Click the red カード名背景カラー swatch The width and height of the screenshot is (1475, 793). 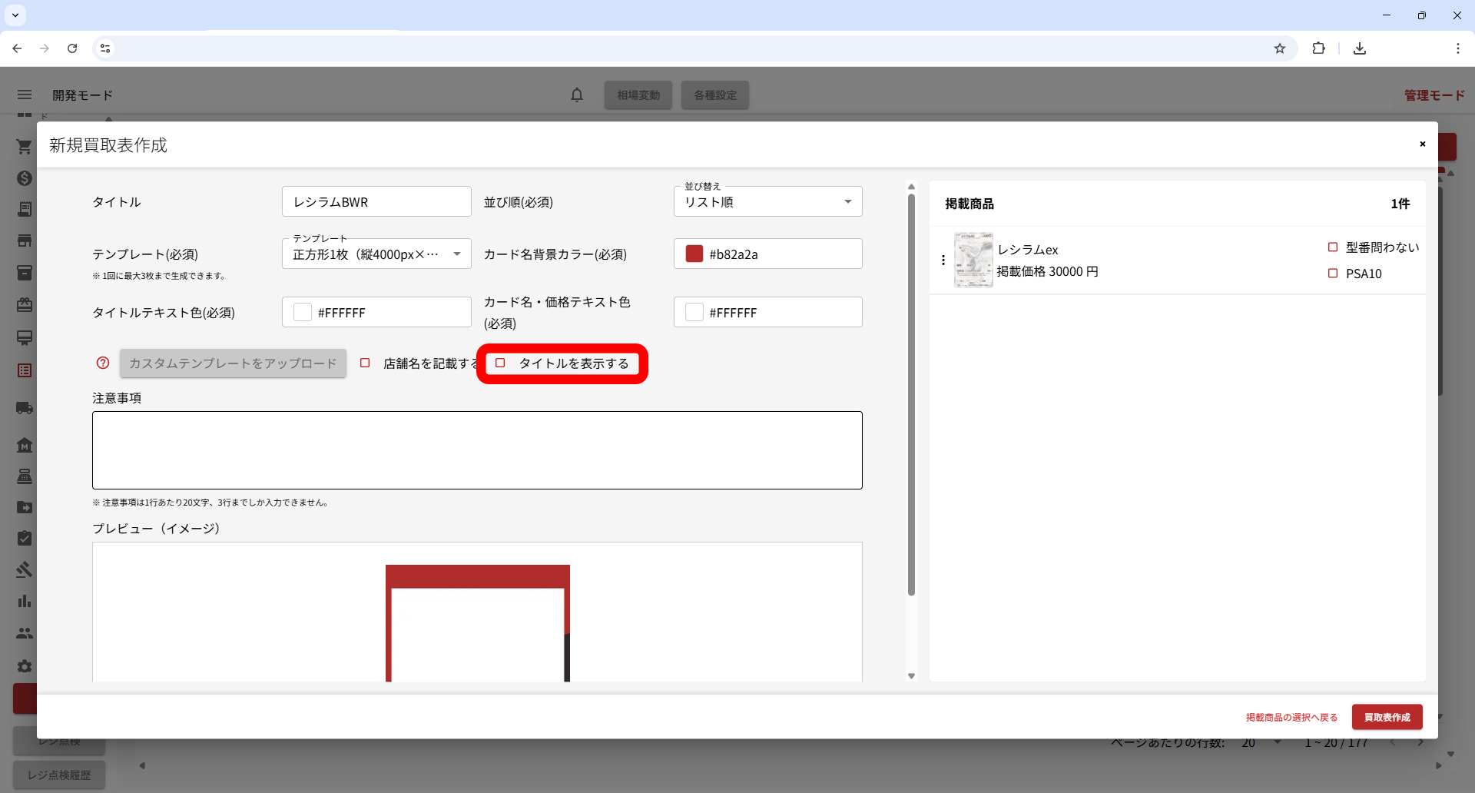[694, 254]
